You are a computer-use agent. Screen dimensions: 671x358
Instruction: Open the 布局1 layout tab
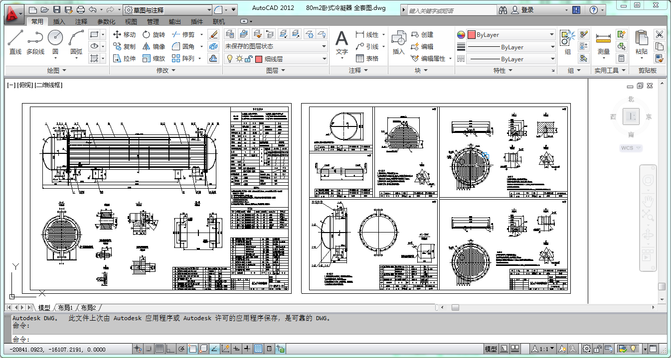click(65, 308)
